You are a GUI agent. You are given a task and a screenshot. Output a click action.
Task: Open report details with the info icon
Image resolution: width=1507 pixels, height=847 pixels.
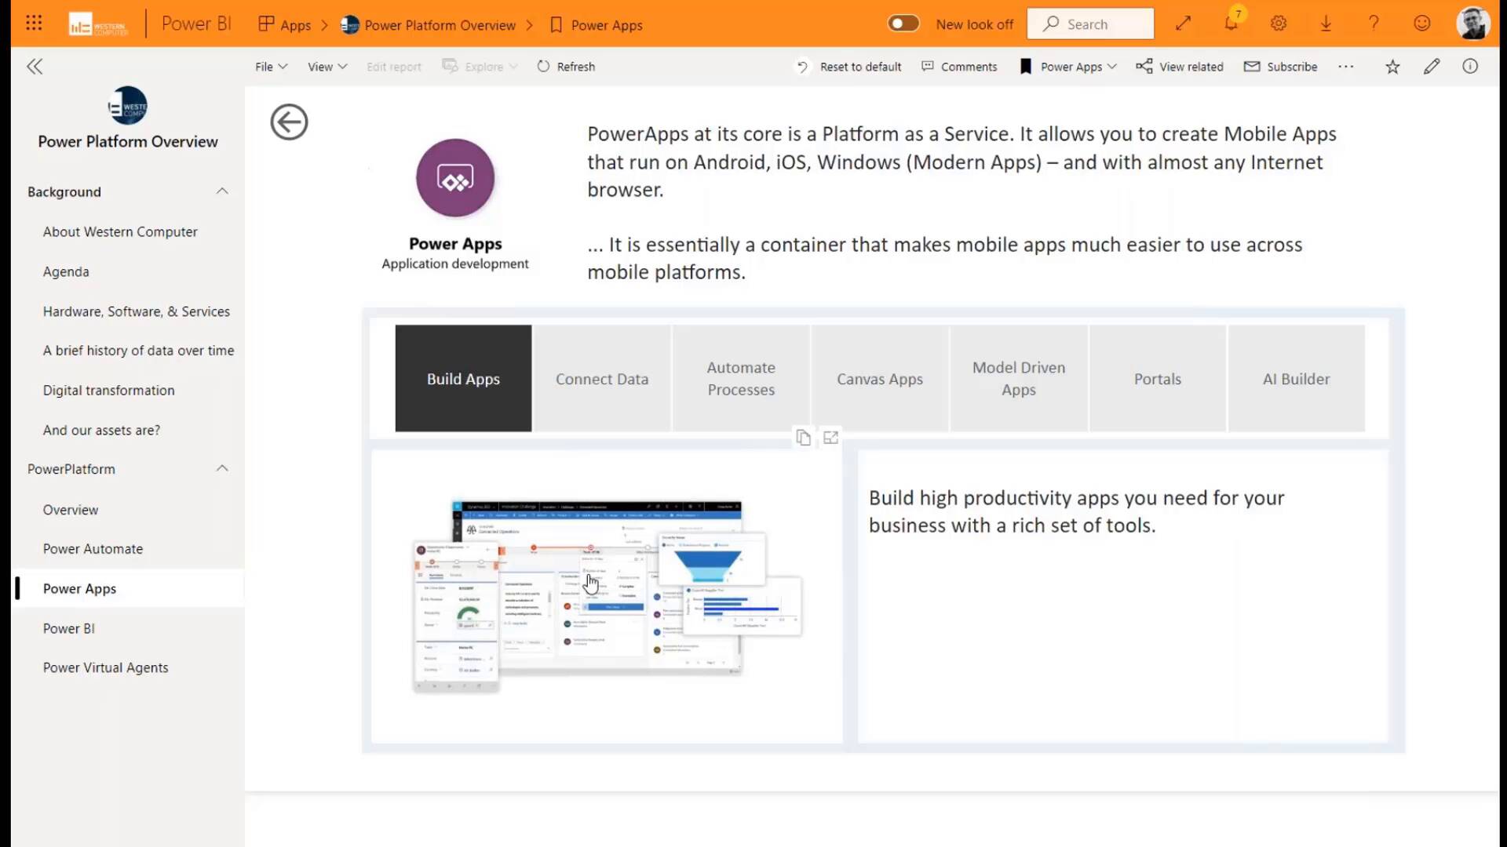coord(1470,67)
